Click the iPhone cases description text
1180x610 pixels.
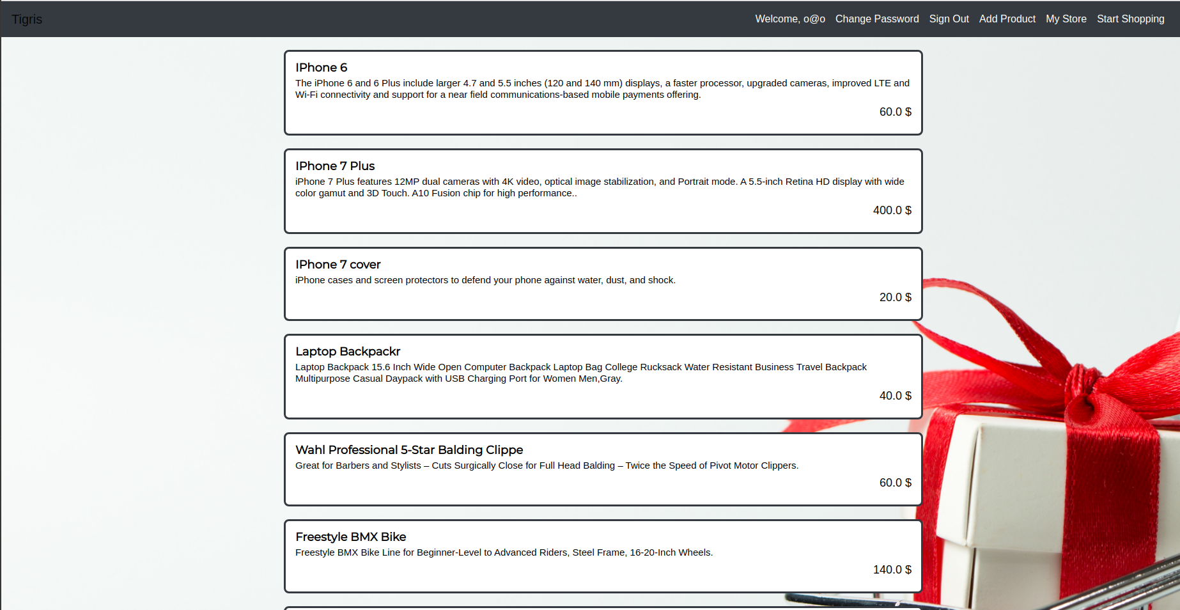pyautogui.click(x=485, y=280)
